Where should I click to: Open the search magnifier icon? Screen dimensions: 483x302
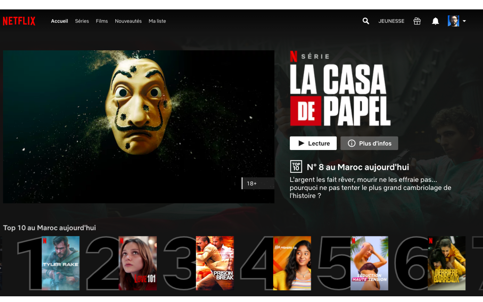366,21
